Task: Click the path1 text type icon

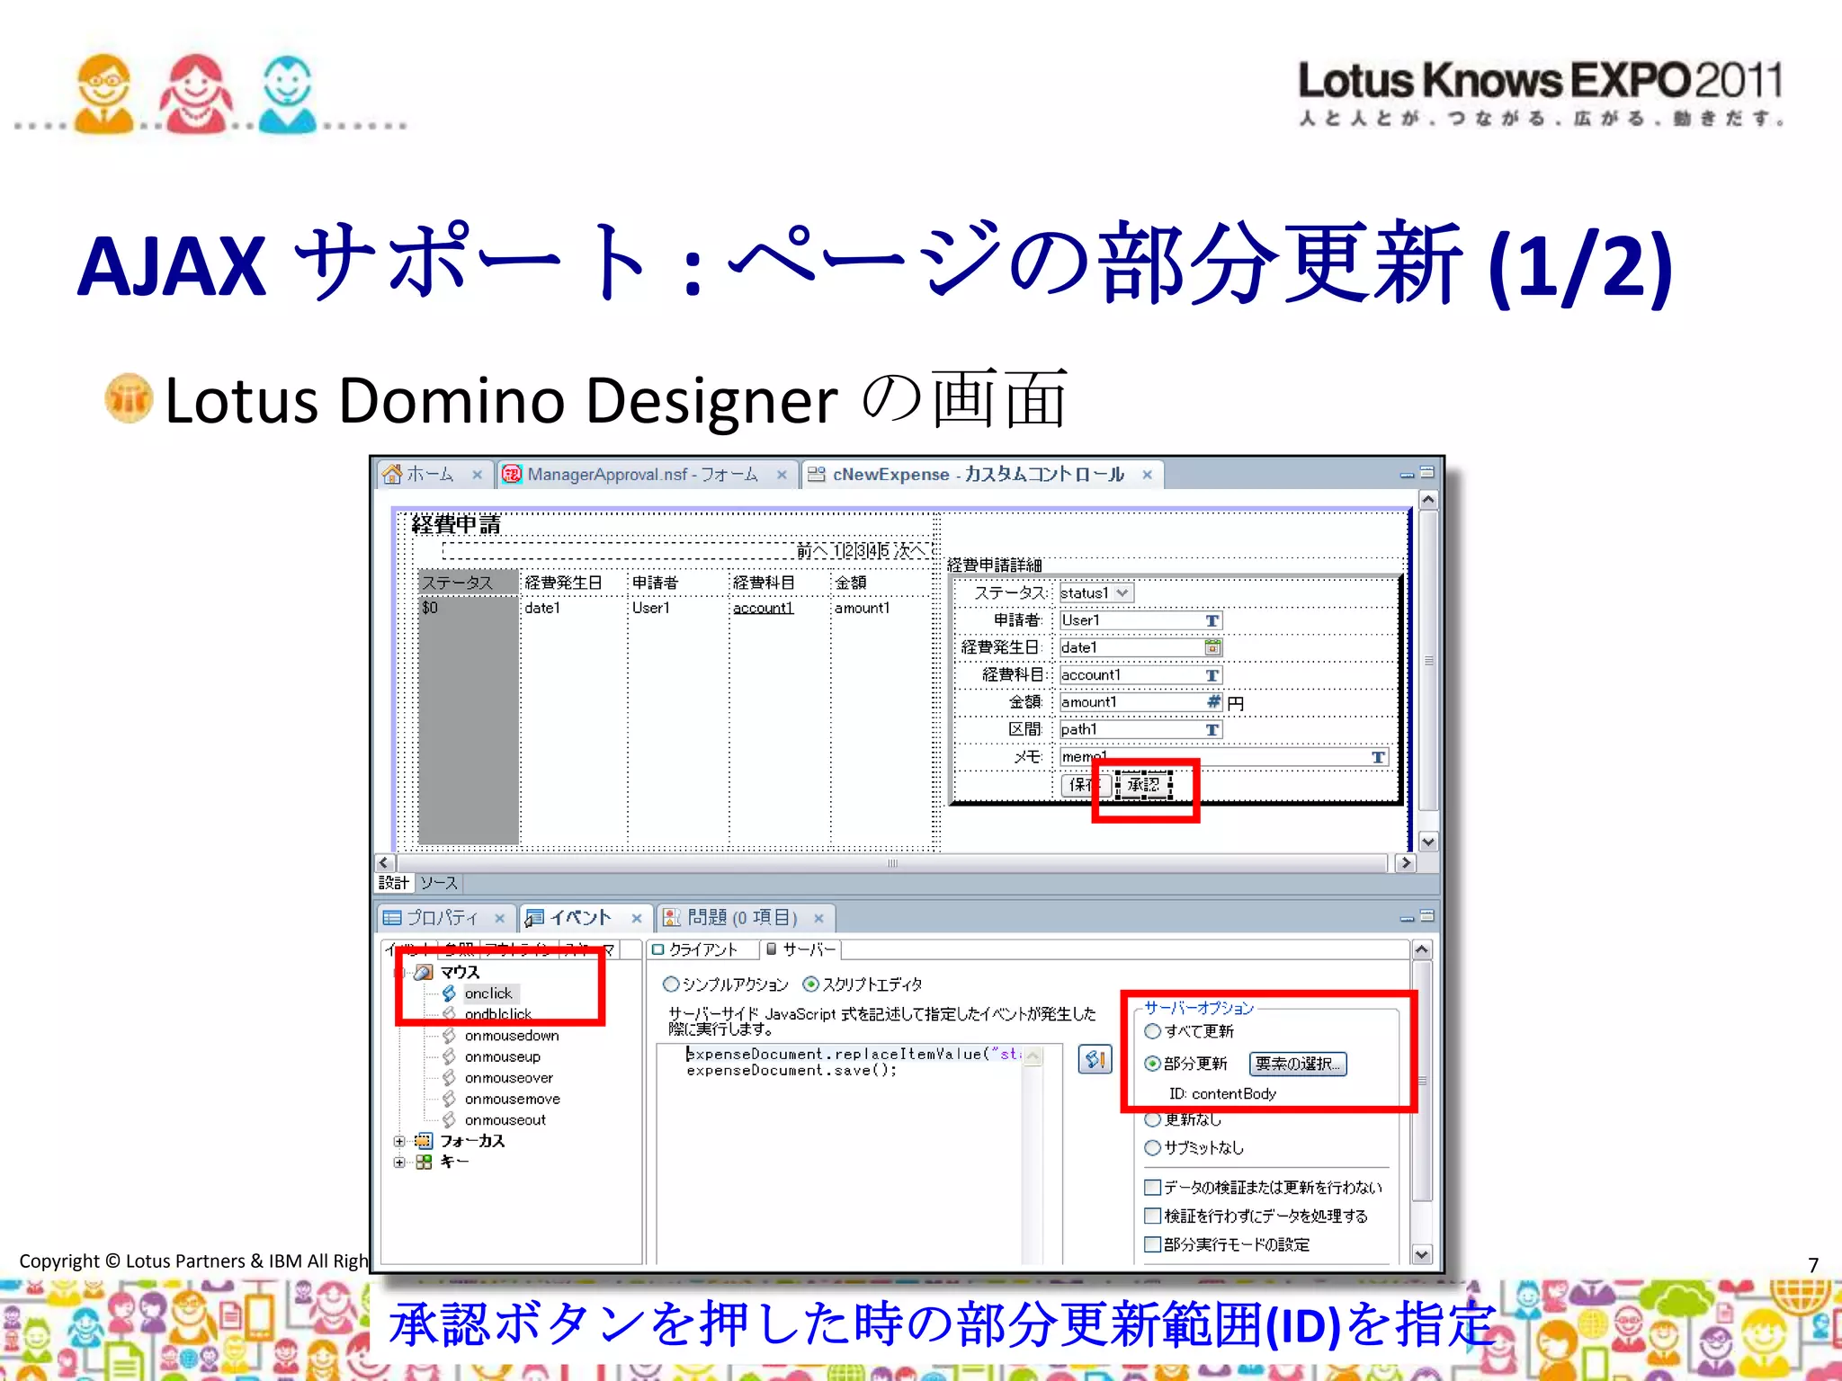Action: pyautogui.click(x=1212, y=730)
